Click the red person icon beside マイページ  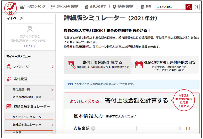9,67
